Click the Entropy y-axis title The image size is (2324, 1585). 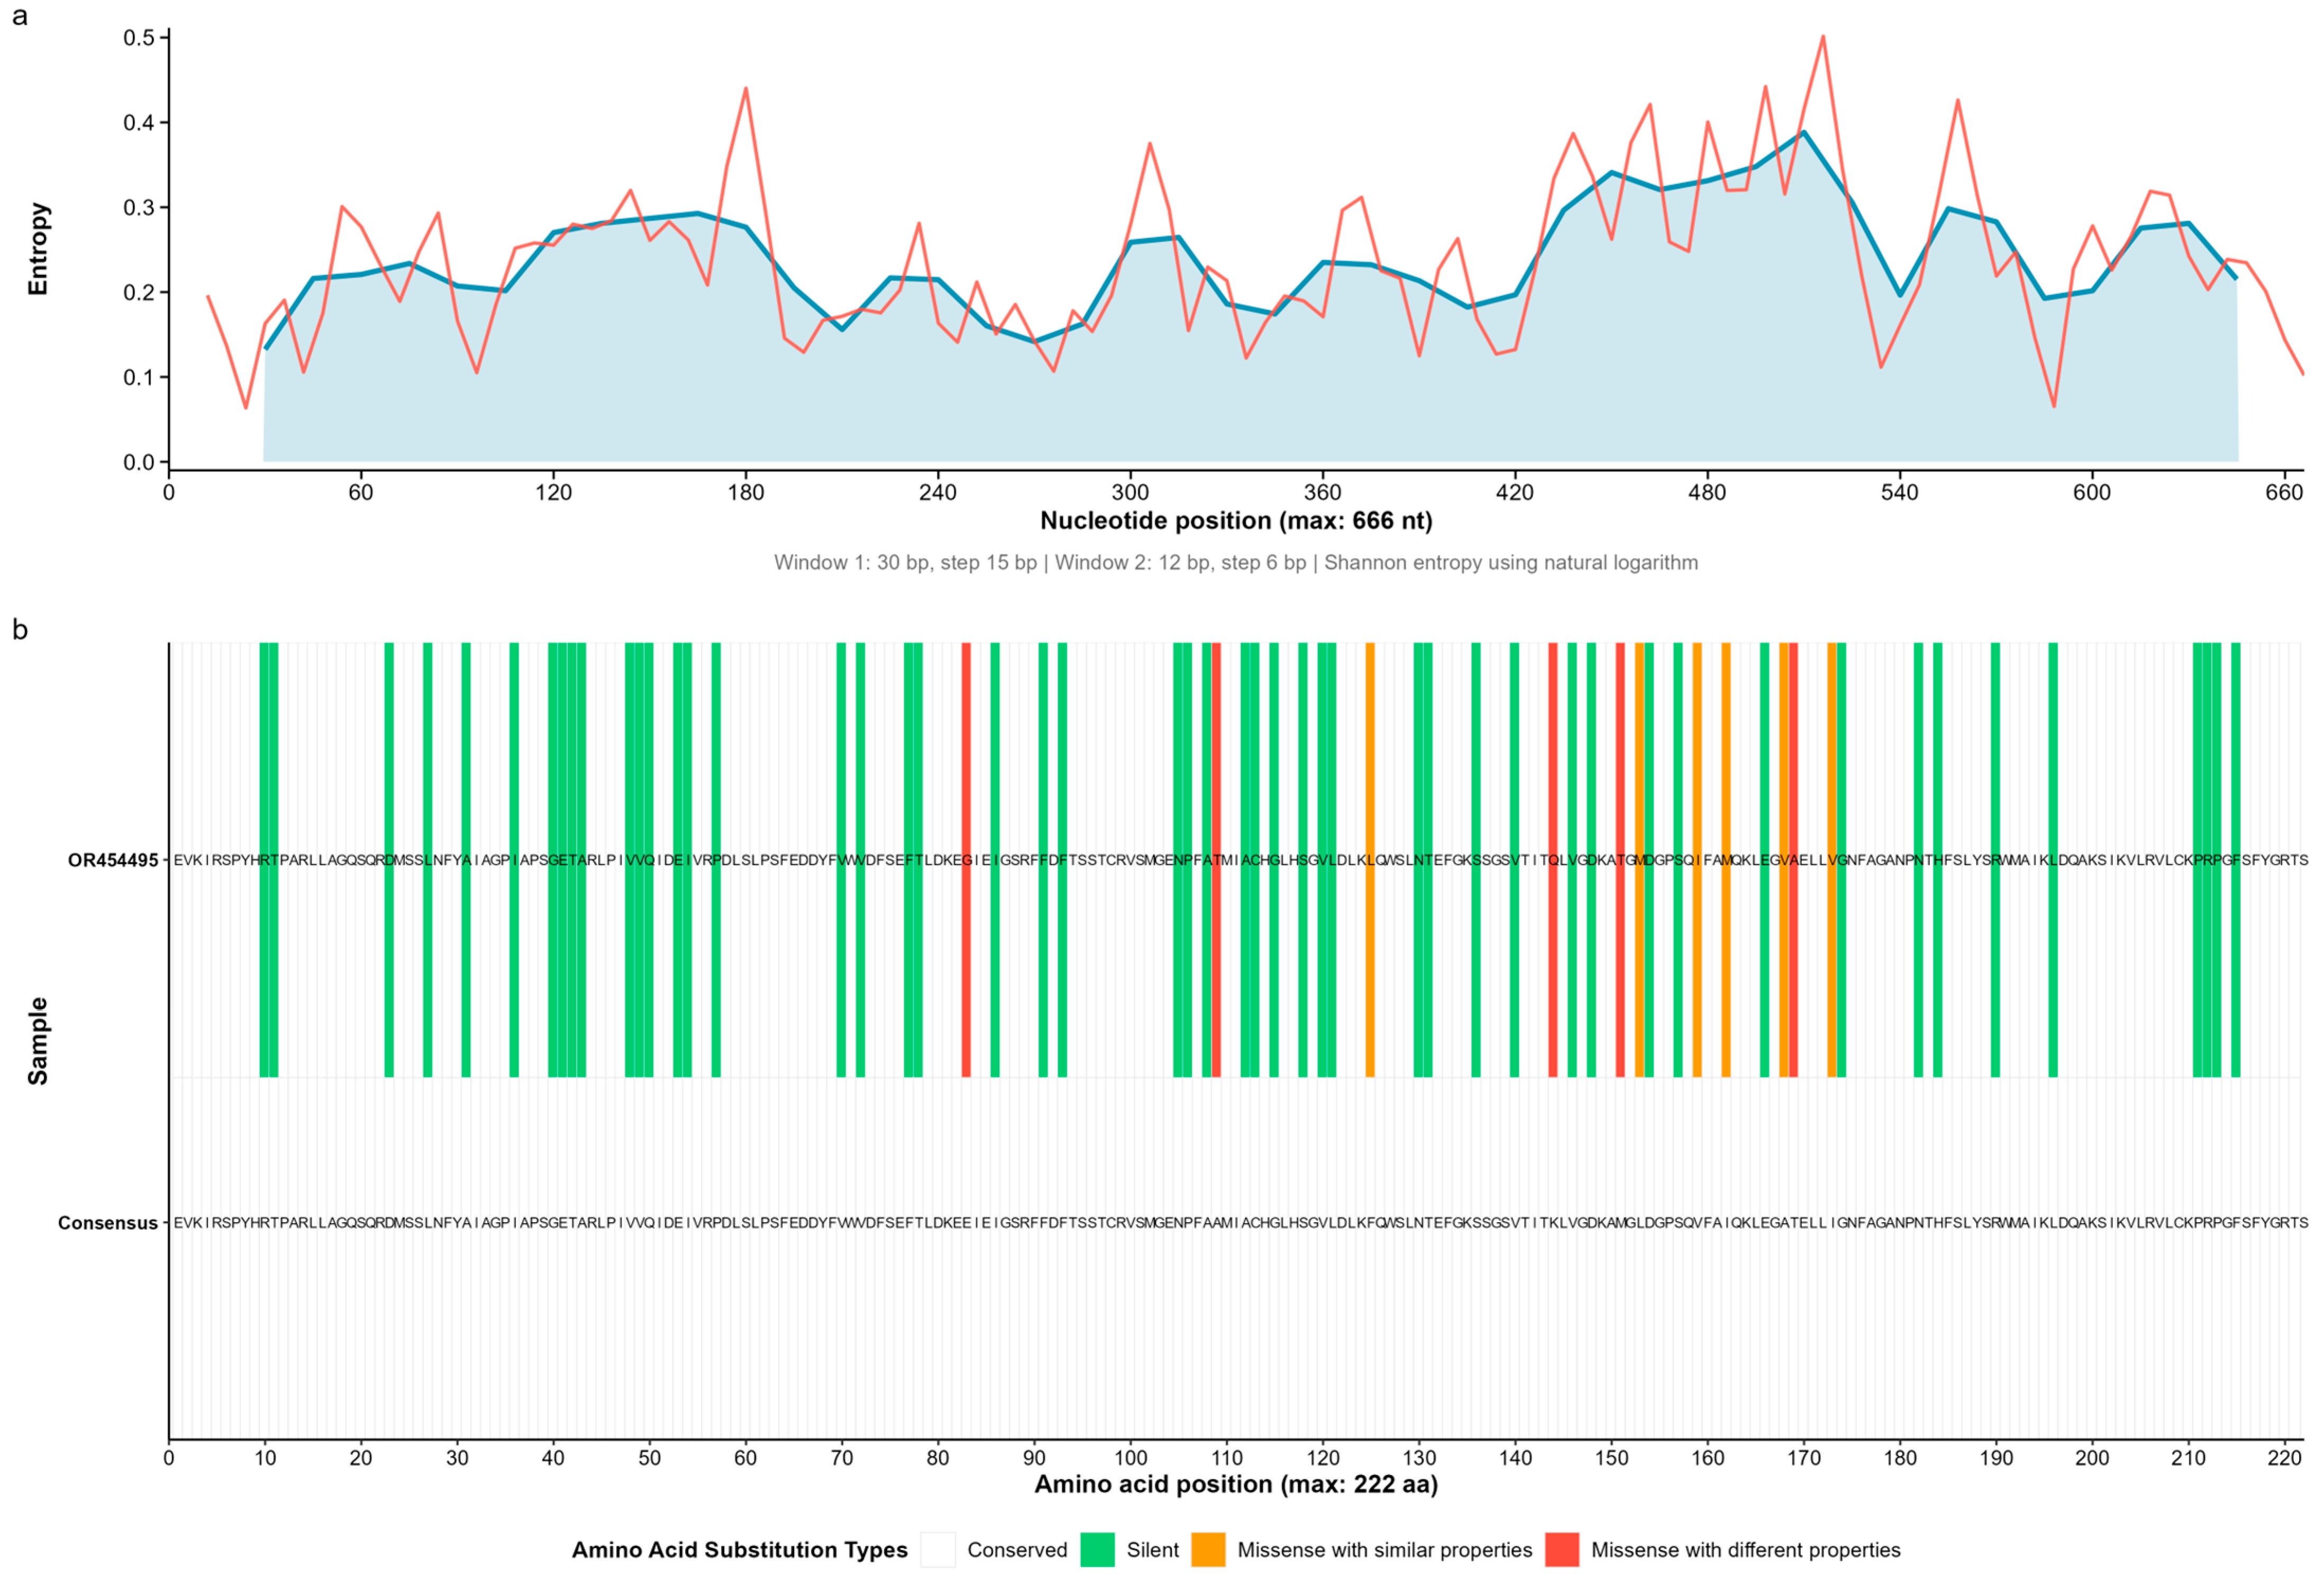point(38,249)
